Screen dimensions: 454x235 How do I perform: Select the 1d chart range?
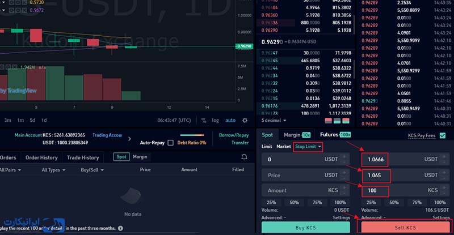tap(44, 120)
